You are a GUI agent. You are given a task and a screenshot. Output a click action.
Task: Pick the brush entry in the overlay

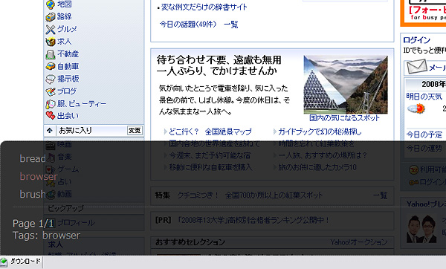(x=33, y=194)
